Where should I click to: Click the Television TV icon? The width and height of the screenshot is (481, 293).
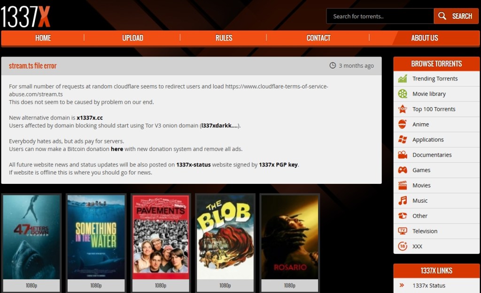[402, 231]
